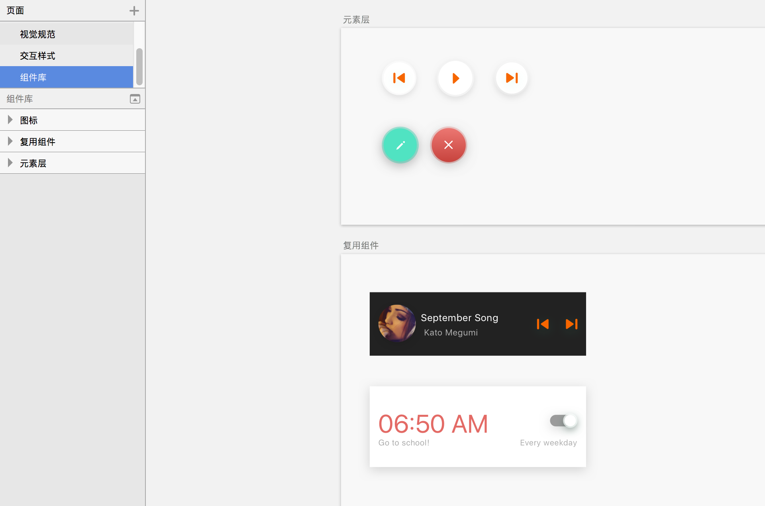
Task: Click the 复用组件 artboard title
Action: pos(361,245)
